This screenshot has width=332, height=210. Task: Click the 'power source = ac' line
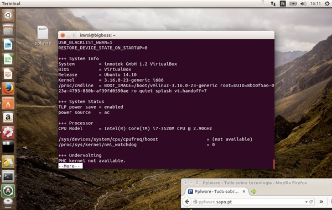84,112
